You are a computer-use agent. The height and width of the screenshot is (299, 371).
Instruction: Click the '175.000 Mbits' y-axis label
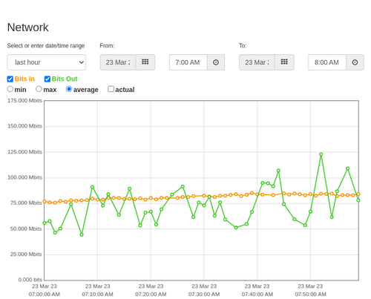[x=24, y=100]
